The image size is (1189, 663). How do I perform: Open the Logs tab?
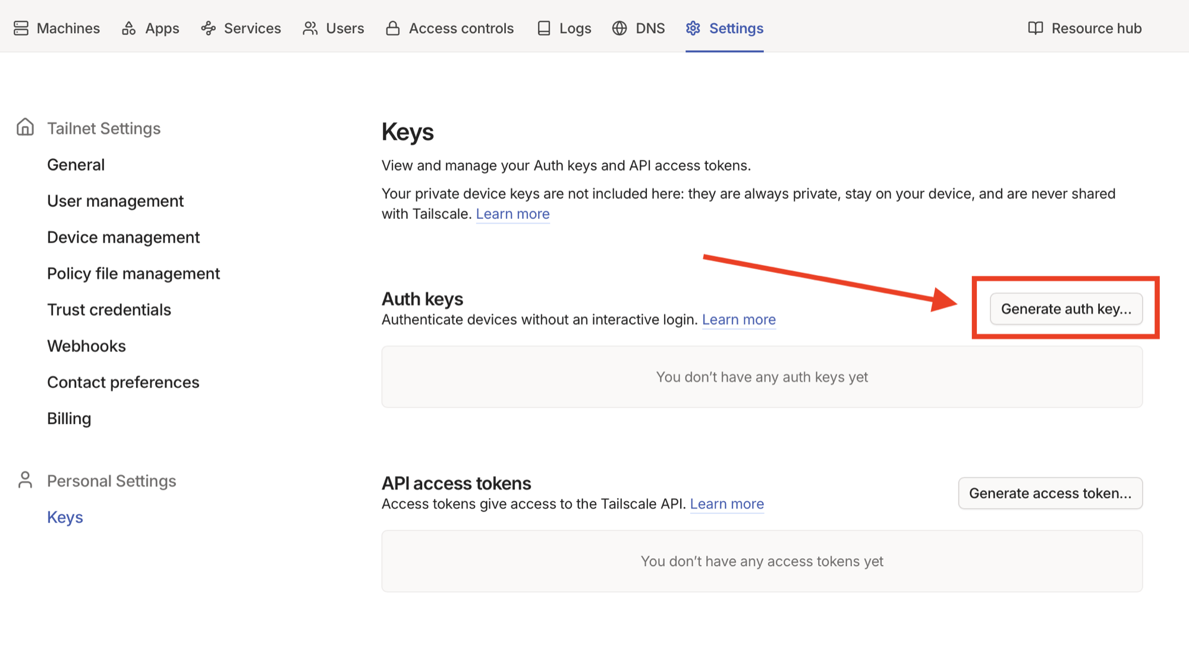pos(564,28)
